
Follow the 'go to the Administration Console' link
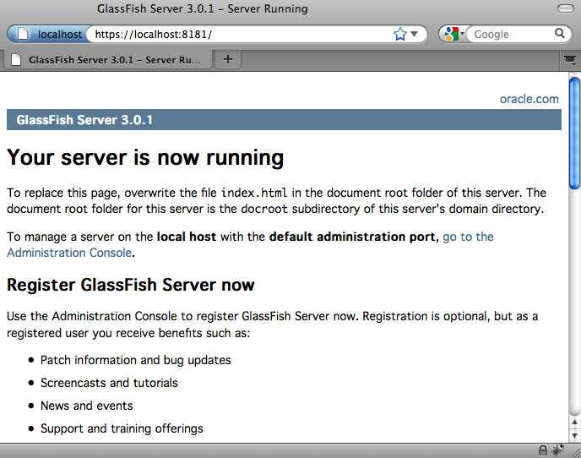468,237
